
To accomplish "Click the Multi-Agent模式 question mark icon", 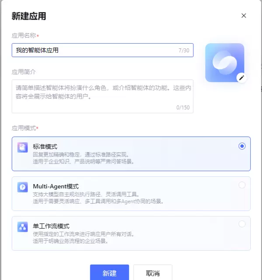I will 23,187.
